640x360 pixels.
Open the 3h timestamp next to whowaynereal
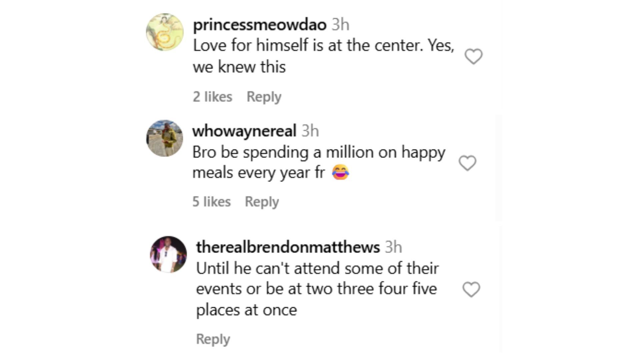pos(310,131)
